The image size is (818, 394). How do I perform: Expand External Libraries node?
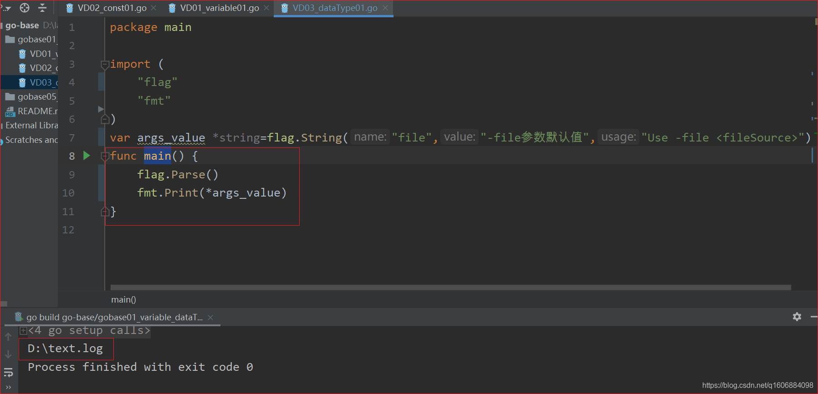pyautogui.click(x=31, y=125)
